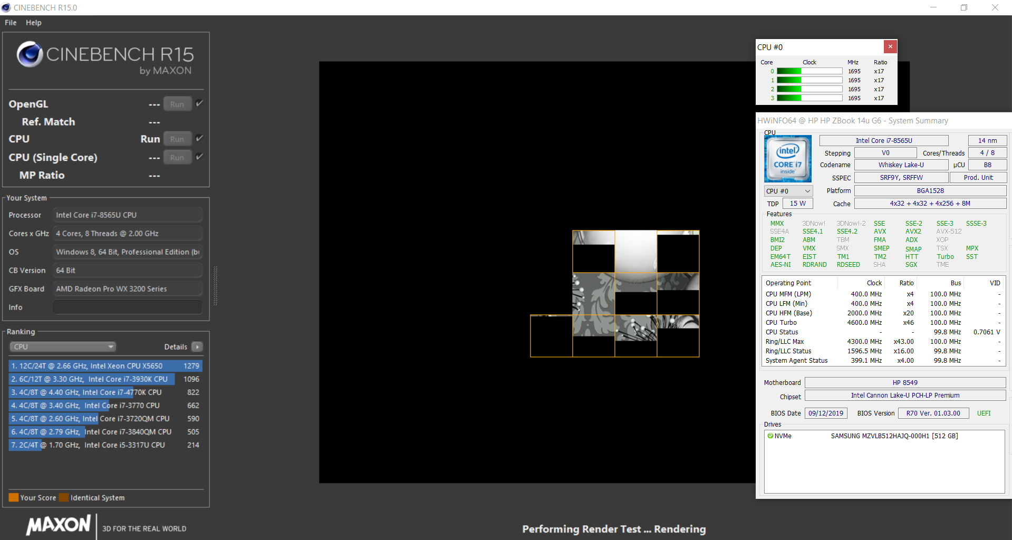Click the BGA1528 platform field

(x=930, y=190)
